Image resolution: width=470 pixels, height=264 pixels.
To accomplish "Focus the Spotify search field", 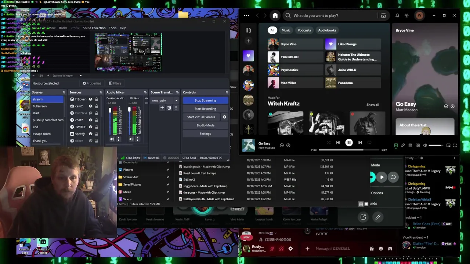I will 330,15.
